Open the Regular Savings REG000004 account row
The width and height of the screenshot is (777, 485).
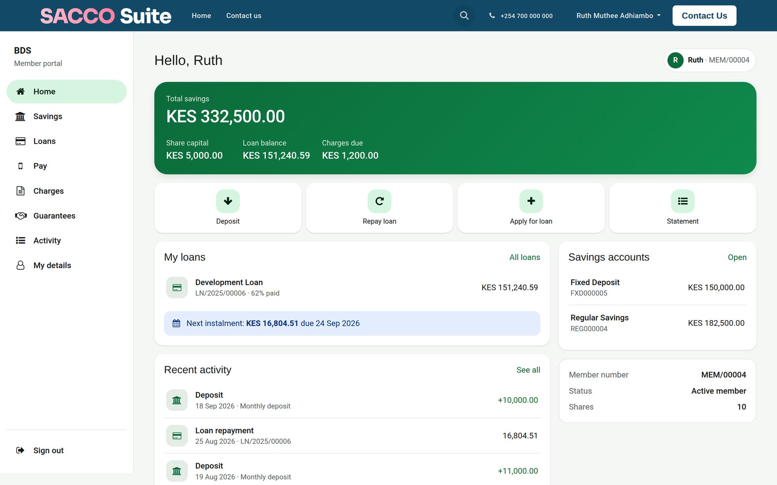click(658, 323)
